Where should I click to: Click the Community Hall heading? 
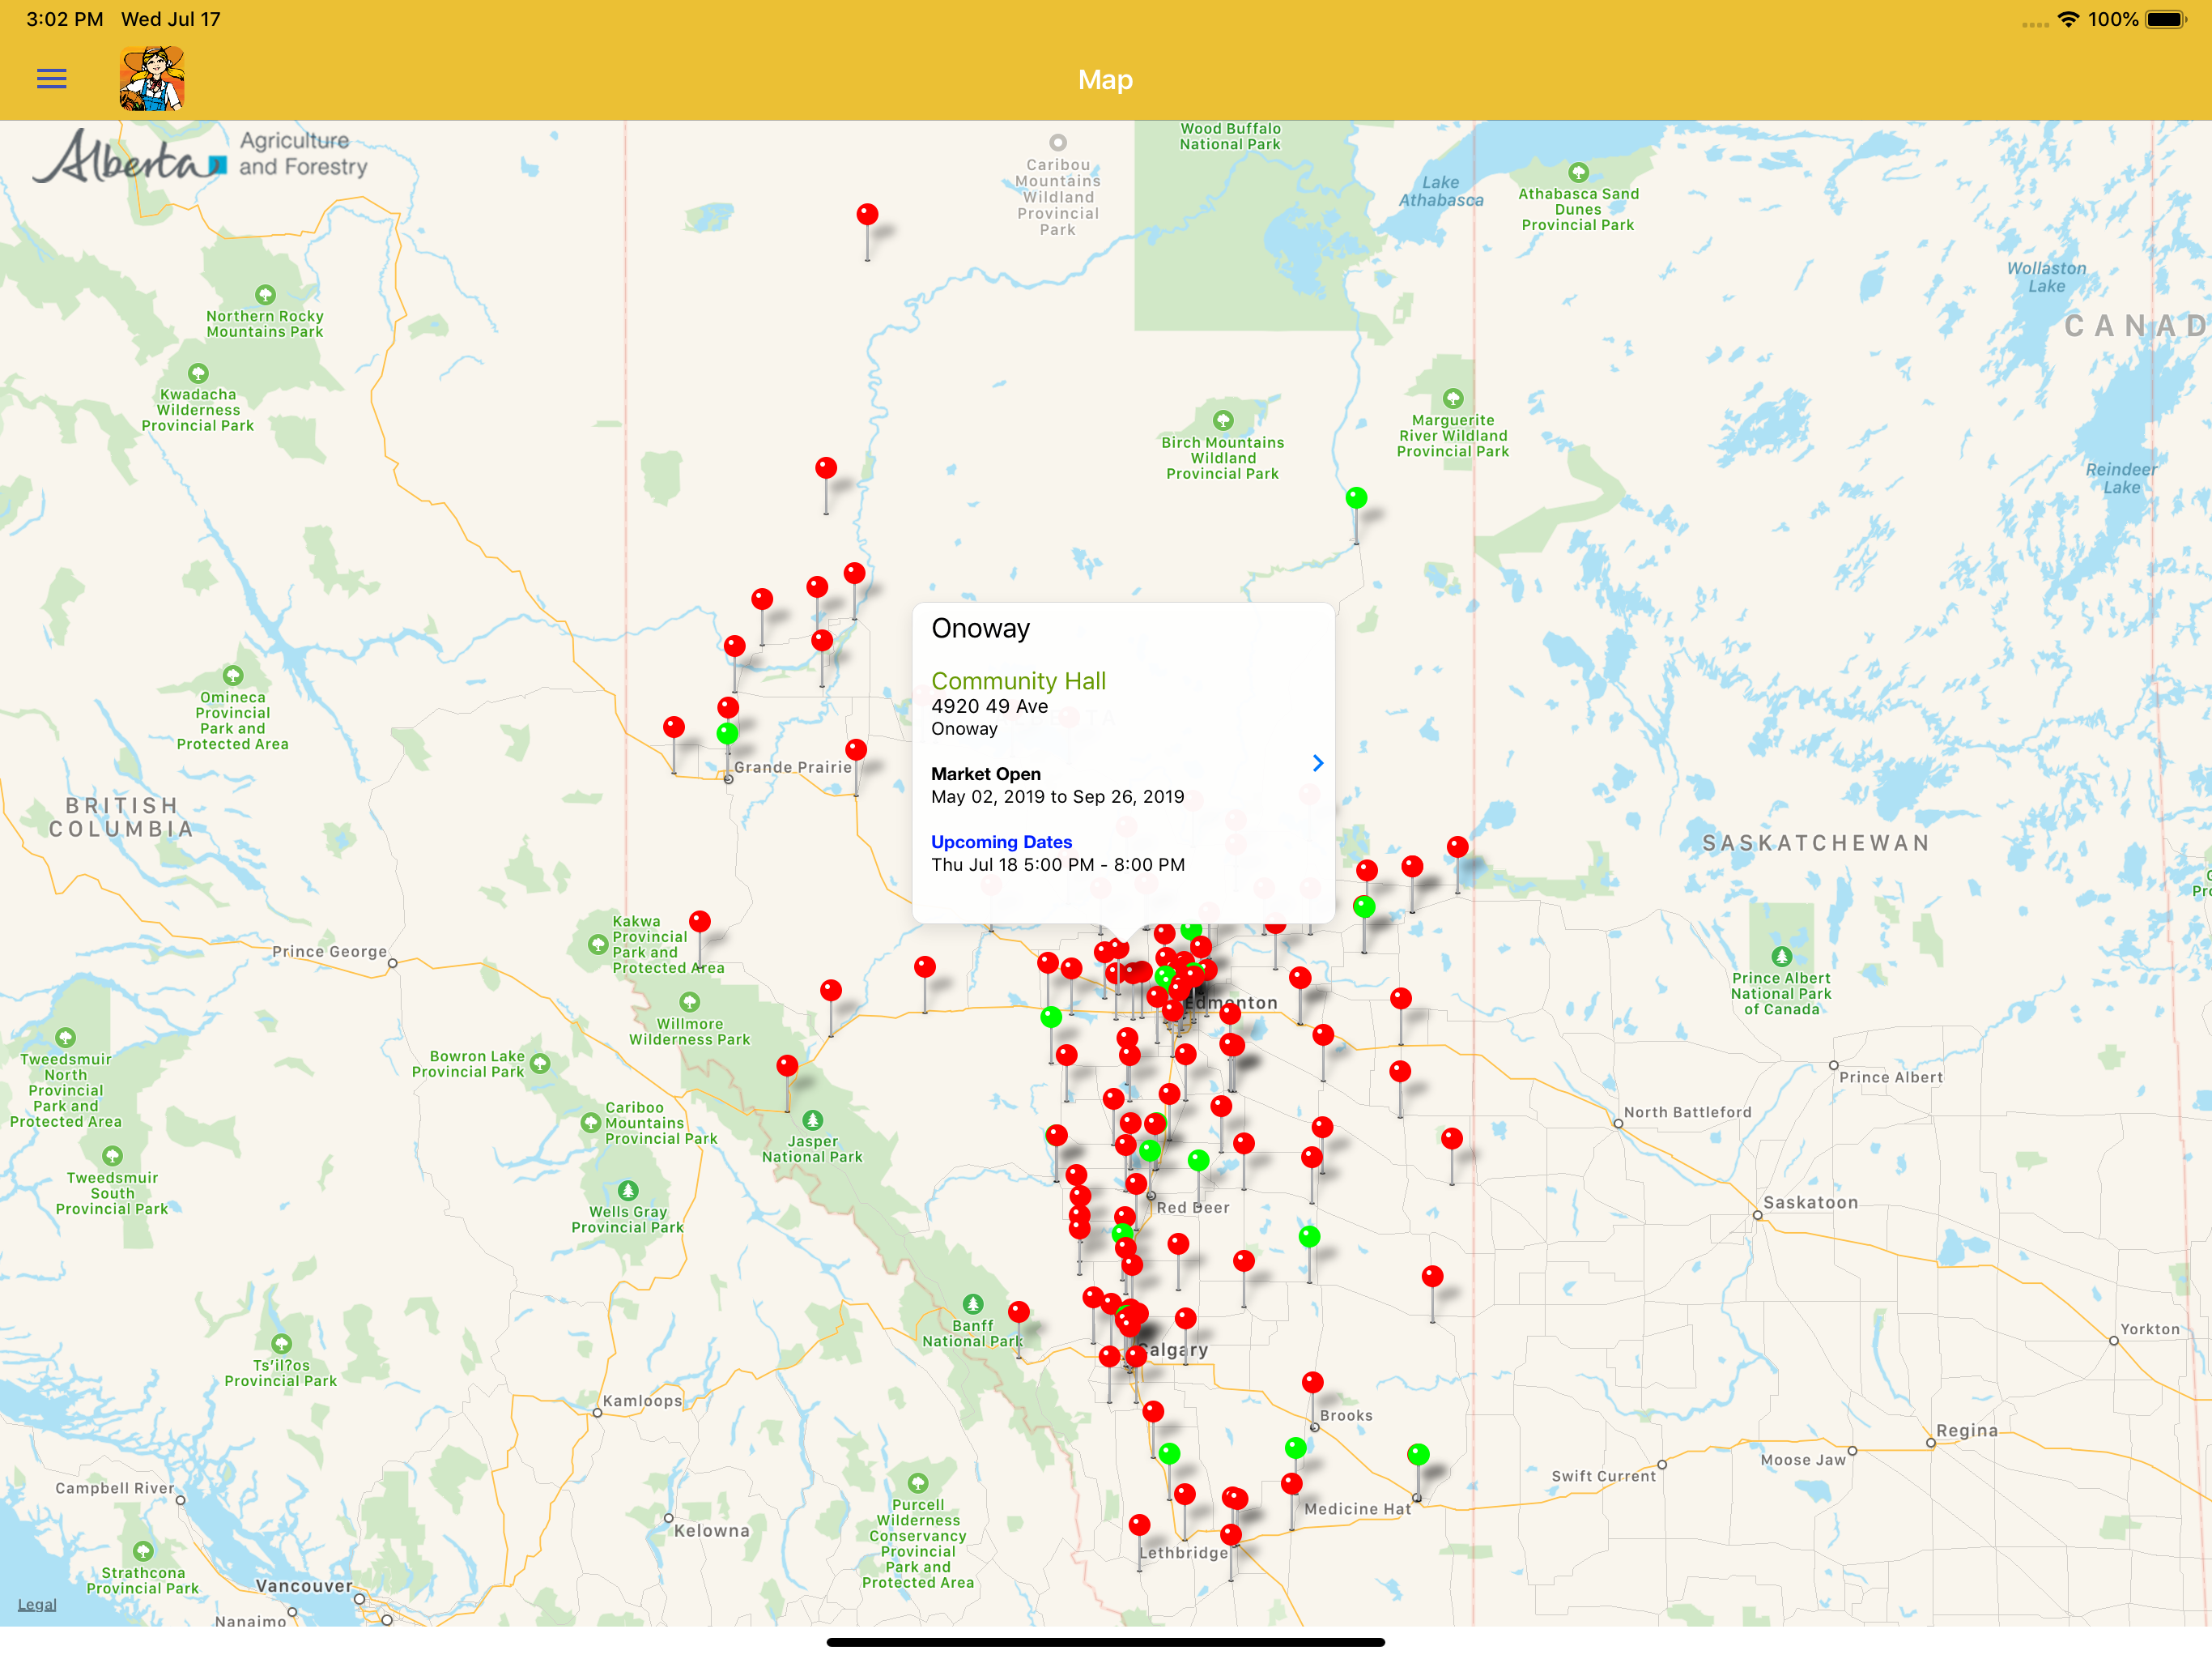(x=1018, y=680)
